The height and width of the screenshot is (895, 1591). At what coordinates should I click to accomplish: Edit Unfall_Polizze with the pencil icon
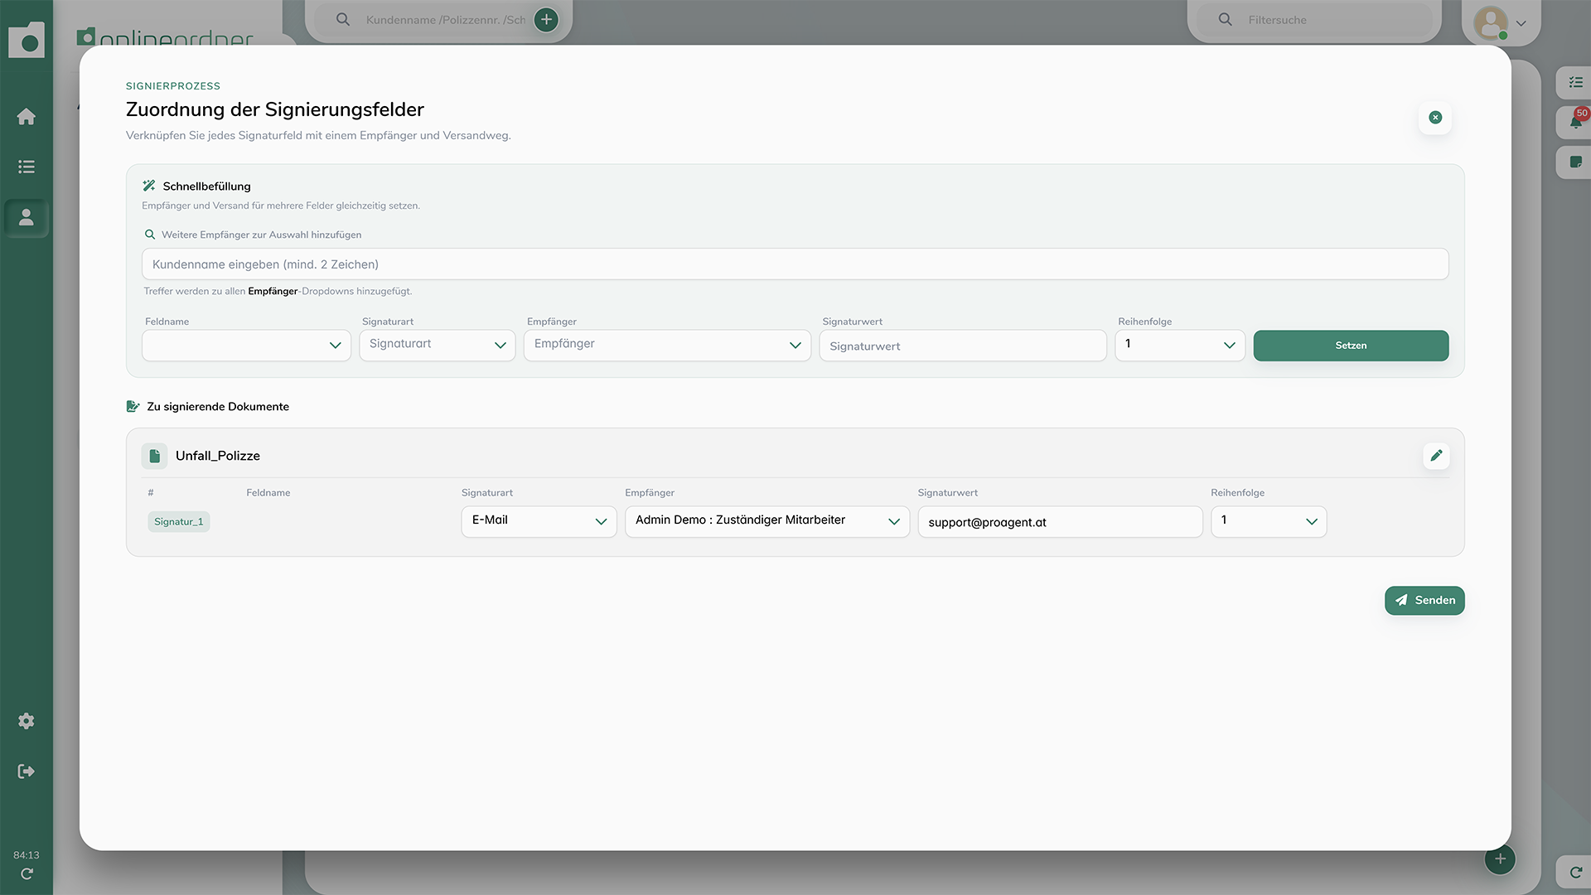tap(1436, 455)
